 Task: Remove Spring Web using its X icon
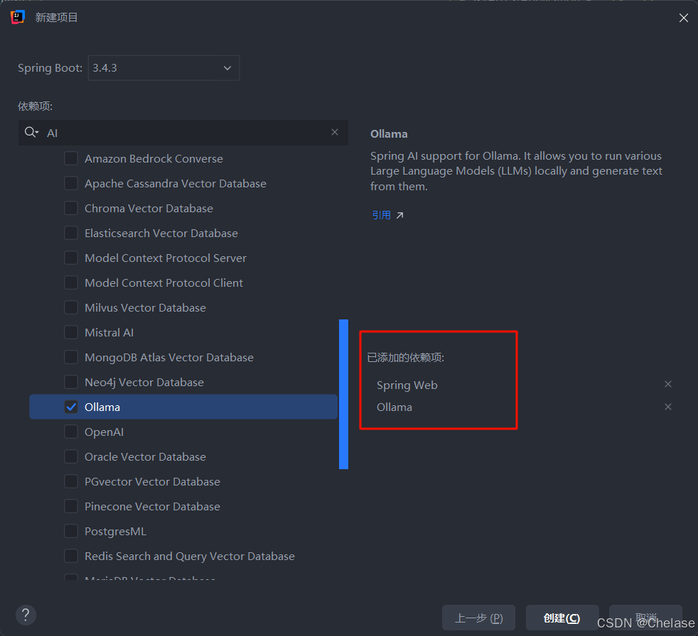pyautogui.click(x=667, y=384)
